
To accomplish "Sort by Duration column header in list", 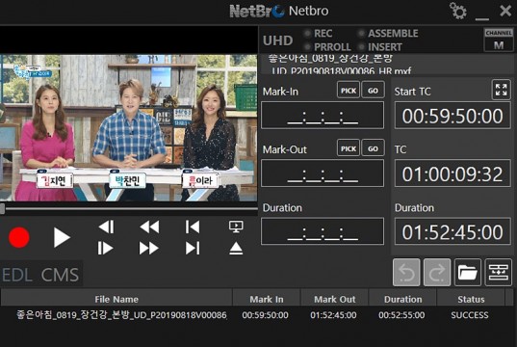I will click(x=403, y=299).
